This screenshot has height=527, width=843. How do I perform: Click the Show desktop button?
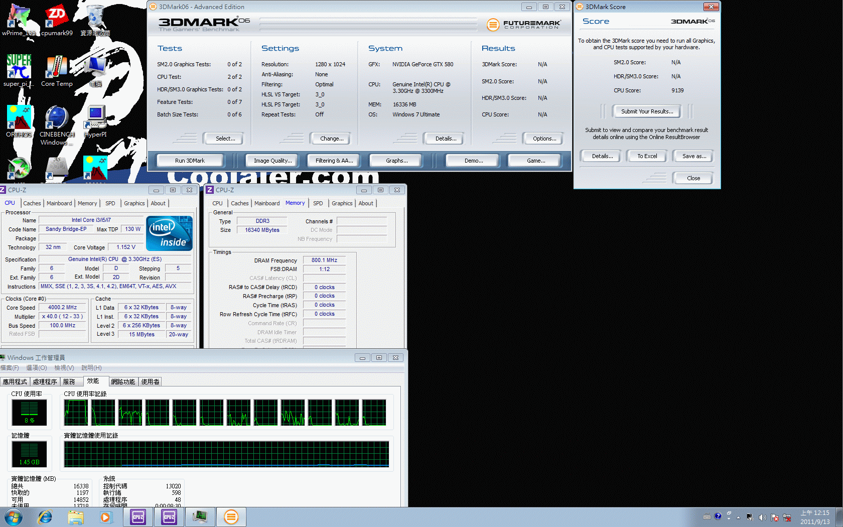point(839,517)
